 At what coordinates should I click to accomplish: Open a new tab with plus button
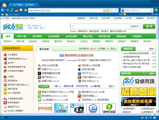(x=41, y=5)
